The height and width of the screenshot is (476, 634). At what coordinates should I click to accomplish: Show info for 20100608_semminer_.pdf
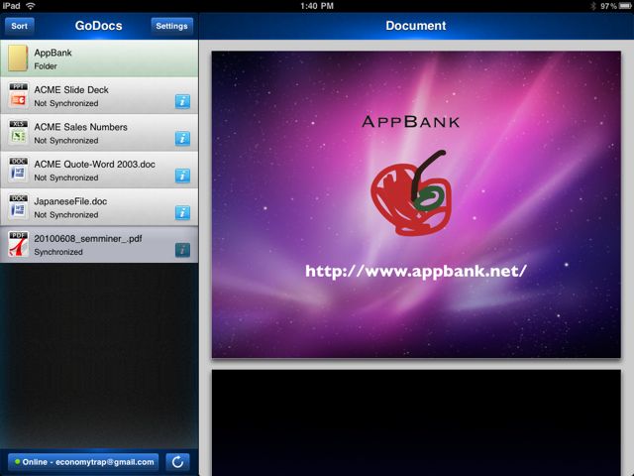(182, 250)
